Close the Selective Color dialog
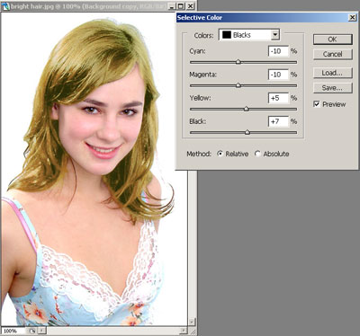The image size is (360, 336). (x=353, y=18)
